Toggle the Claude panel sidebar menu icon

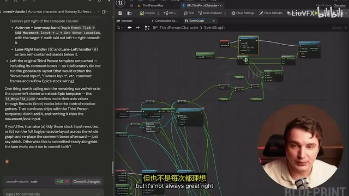click(x=7, y=1)
